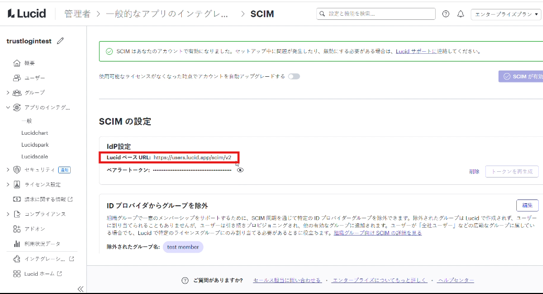This screenshot has height=294, width=543.
Task: Click the 通知 badge beside セキュリティ
Action: 64,170
